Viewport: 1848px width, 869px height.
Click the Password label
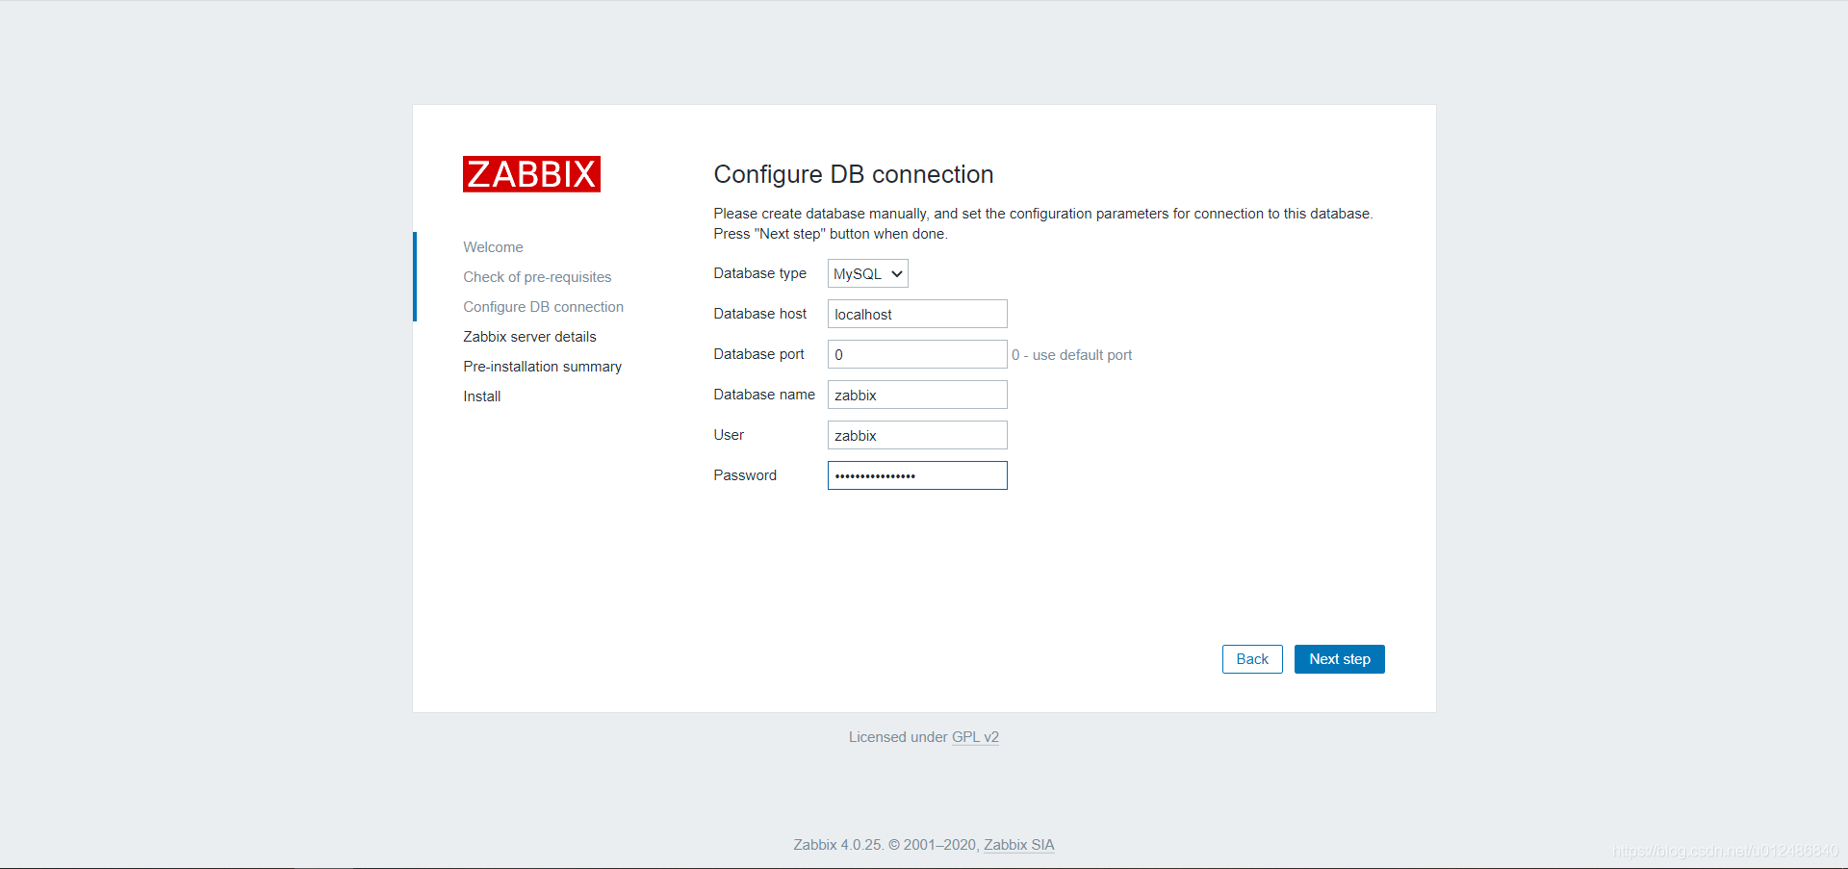(x=745, y=475)
